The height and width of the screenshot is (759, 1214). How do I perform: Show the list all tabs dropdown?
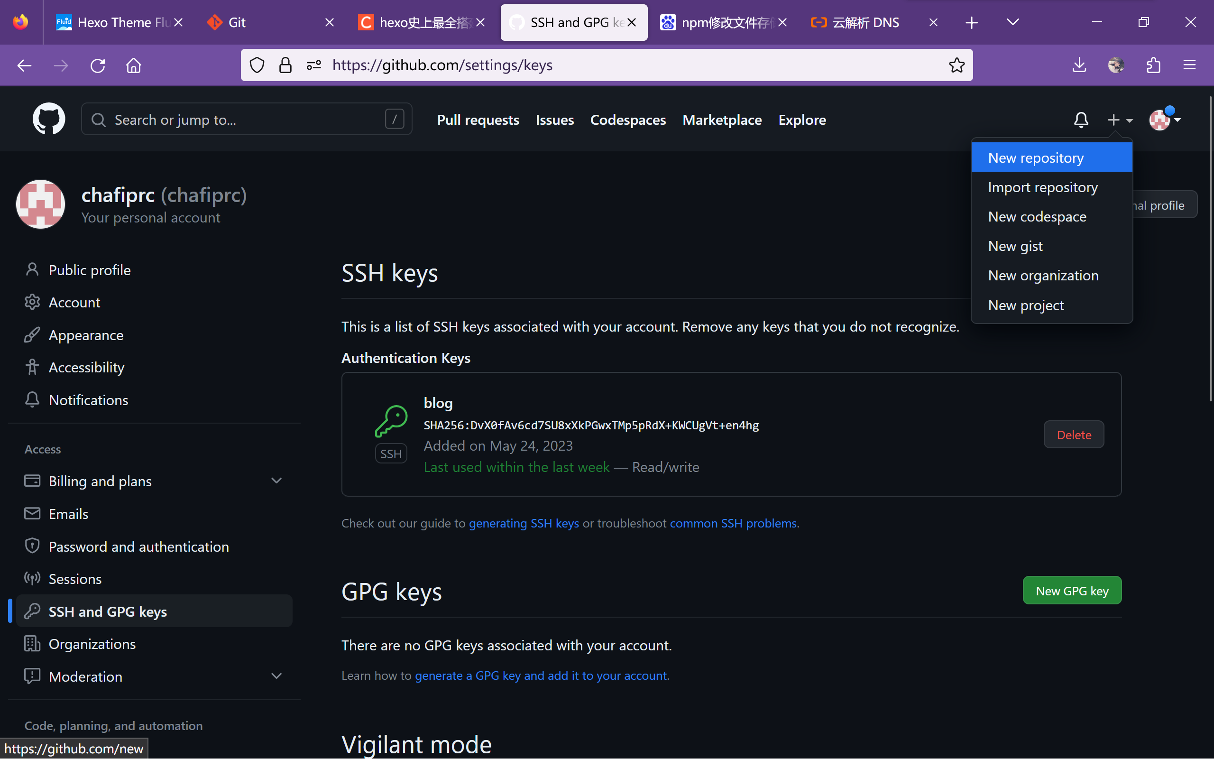(1012, 22)
